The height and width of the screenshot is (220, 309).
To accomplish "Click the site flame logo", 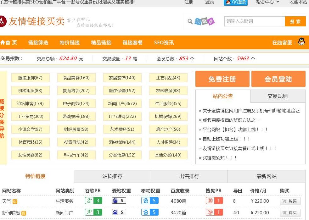I will coord(3,21).
